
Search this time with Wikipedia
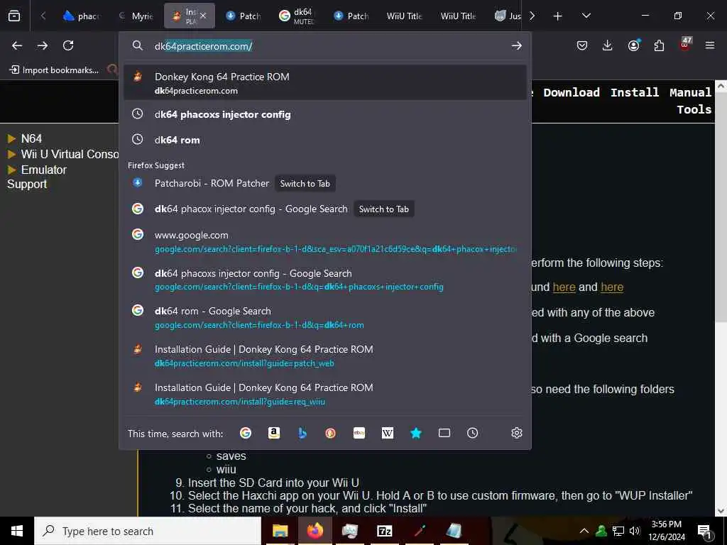[x=388, y=433]
